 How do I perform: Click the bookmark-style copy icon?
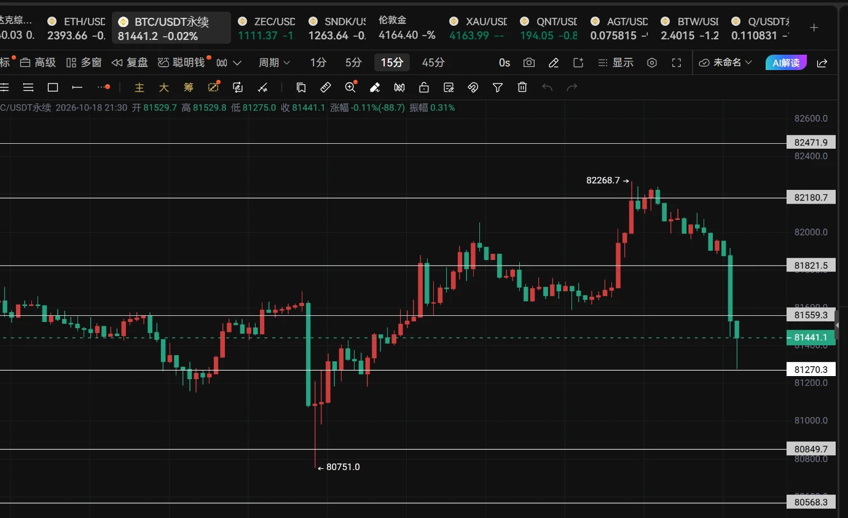(301, 87)
